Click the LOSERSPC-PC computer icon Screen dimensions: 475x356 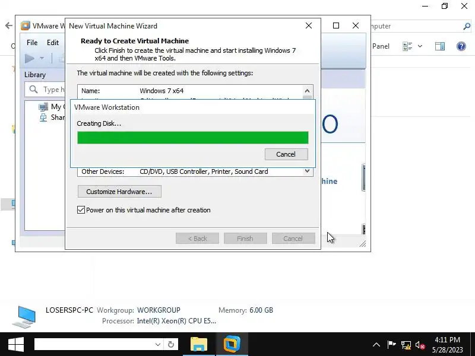(x=24, y=317)
